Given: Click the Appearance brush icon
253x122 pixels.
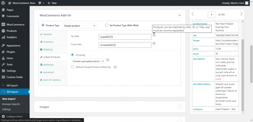Looking at the screenshot, I should click(3, 46).
